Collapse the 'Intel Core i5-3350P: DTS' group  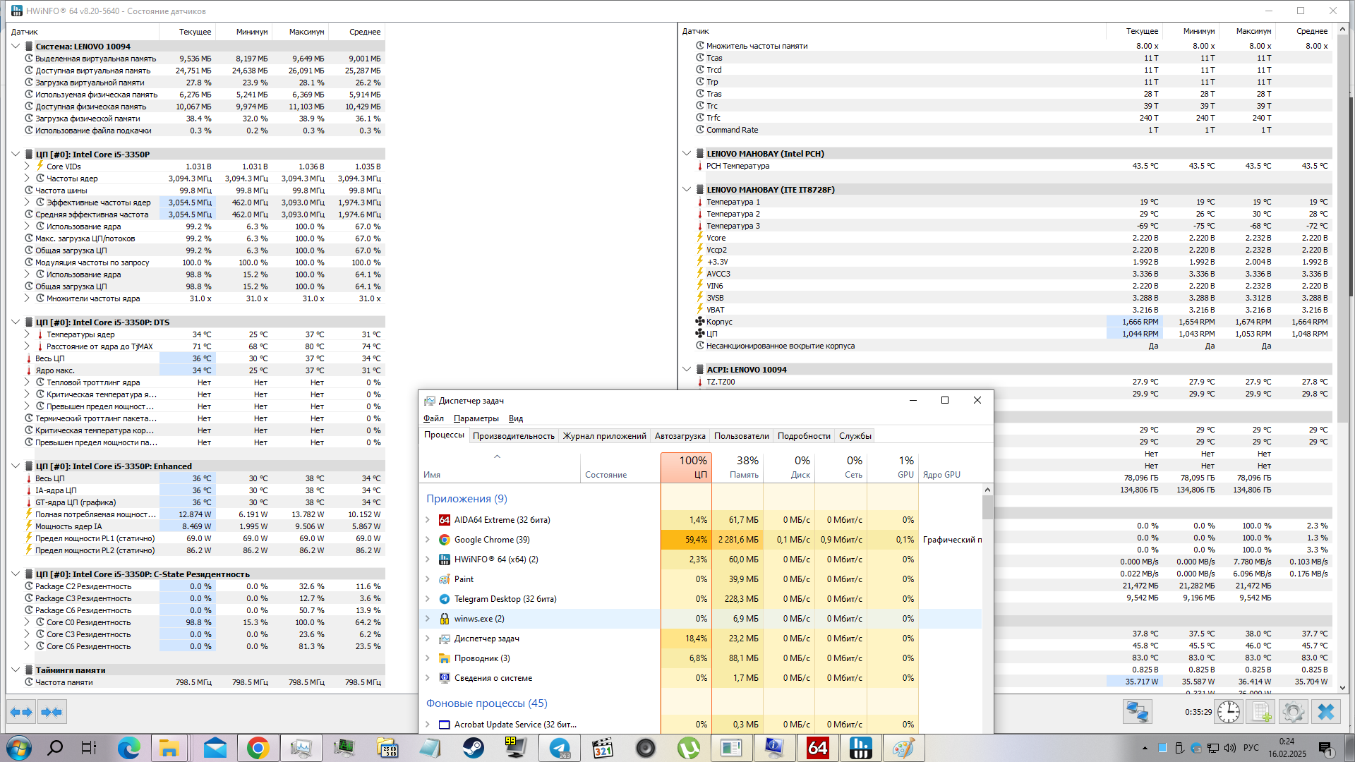click(16, 322)
